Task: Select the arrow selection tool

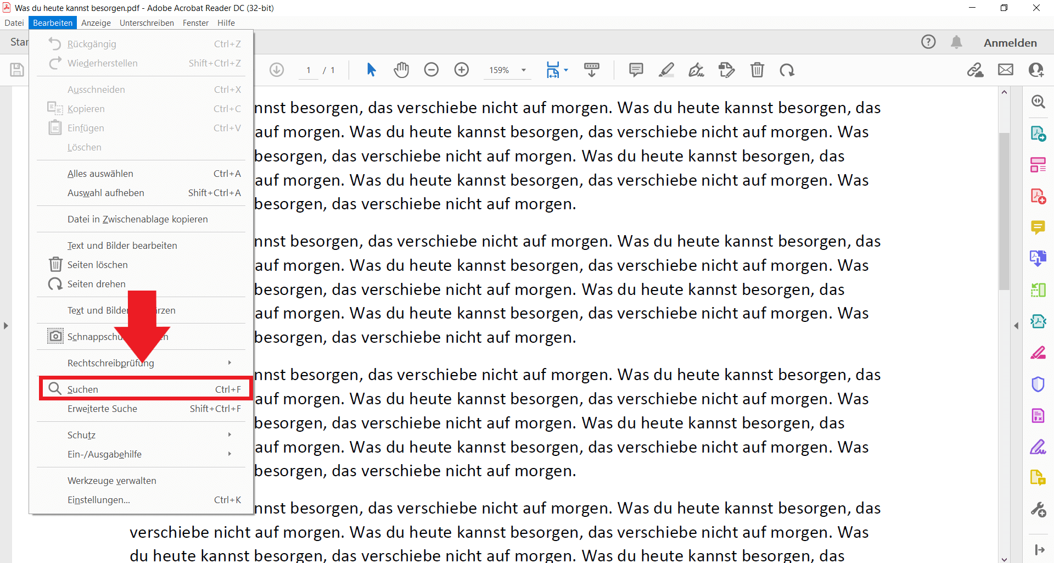Action: pyautogui.click(x=371, y=70)
